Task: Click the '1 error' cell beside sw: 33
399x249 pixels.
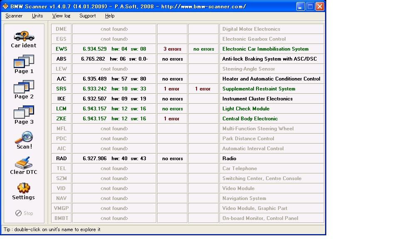Action: click(172, 89)
